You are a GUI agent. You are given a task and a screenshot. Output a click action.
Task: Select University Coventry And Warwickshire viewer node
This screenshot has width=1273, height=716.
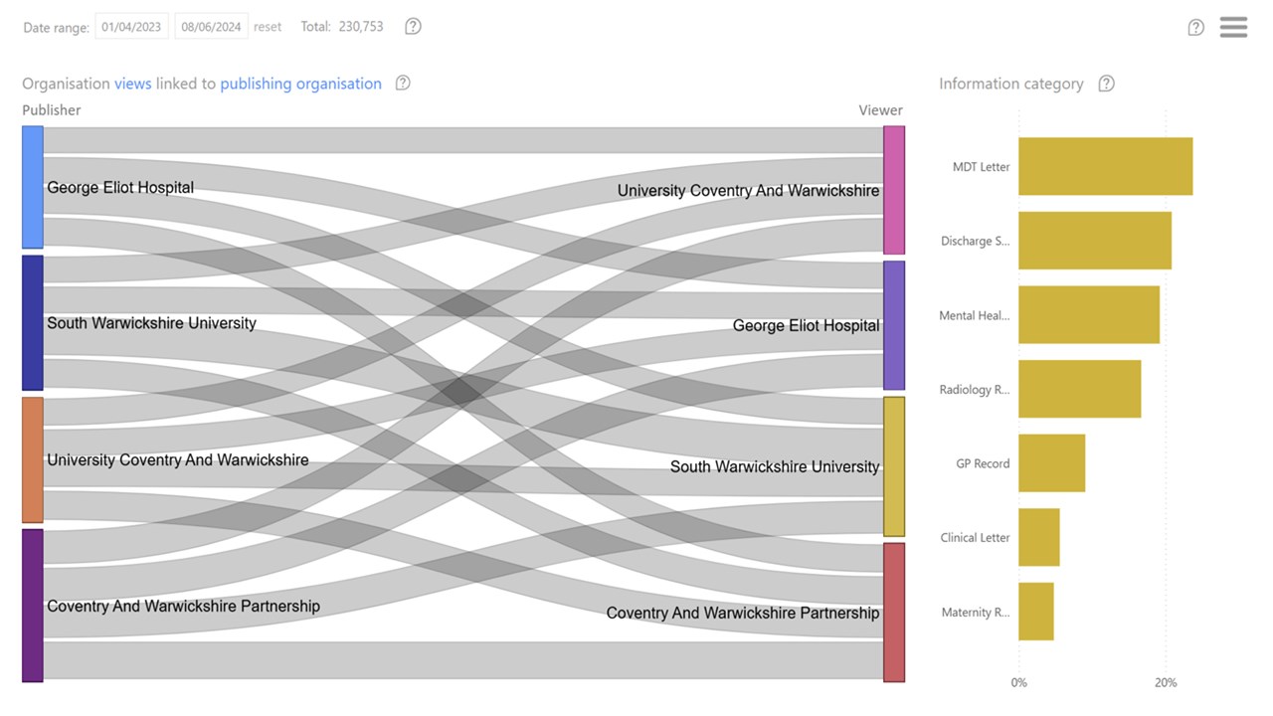click(894, 190)
